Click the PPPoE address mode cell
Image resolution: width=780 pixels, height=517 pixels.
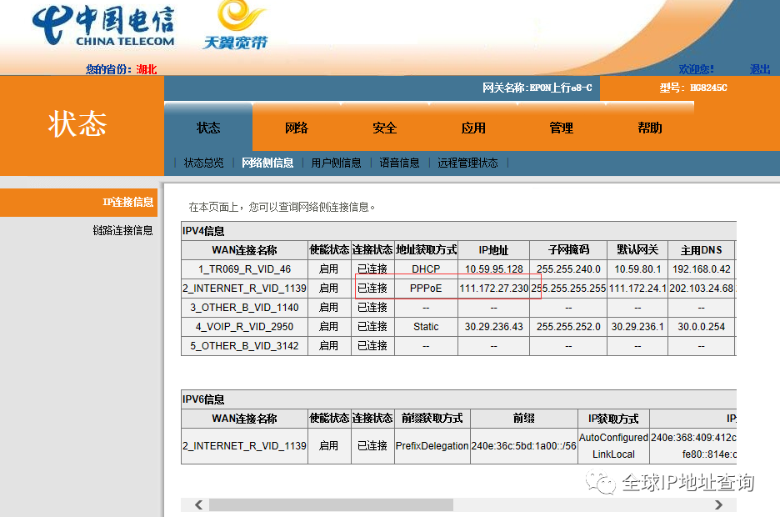click(426, 289)
